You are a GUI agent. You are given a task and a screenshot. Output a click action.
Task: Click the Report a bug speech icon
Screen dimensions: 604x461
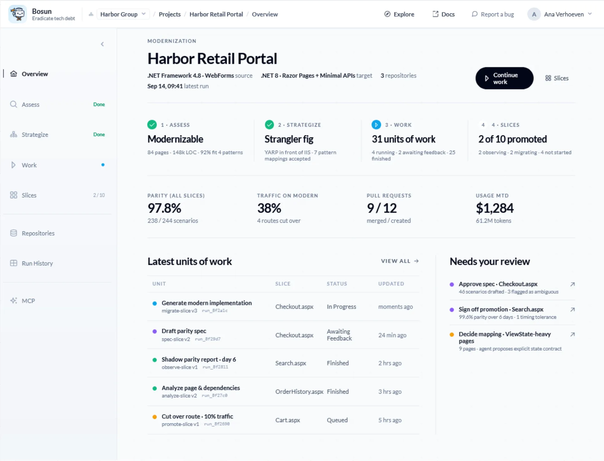475,14
